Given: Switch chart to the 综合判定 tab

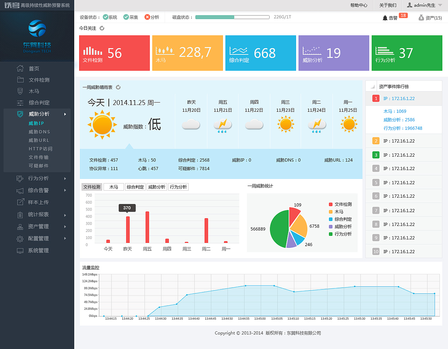Looking at the screenshot, I should [135, 187].
